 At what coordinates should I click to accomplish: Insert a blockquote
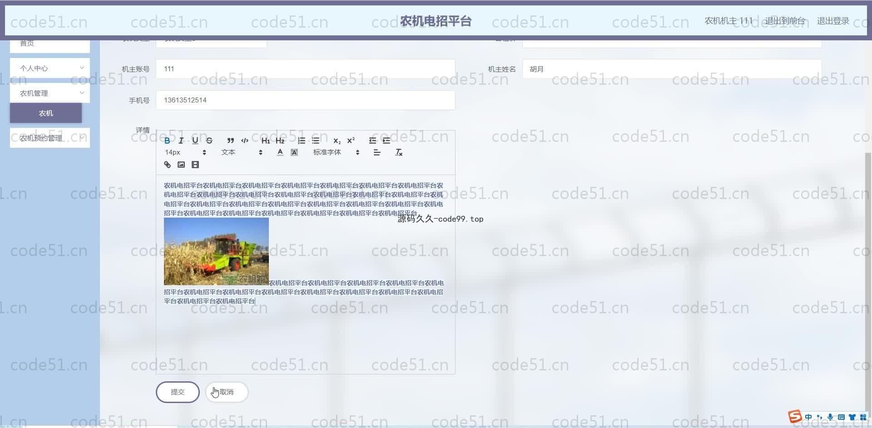click(230, 141)
